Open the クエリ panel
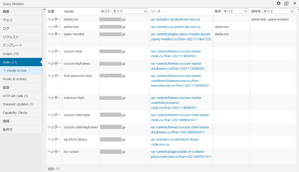Screen dimensions: 299x172 (x=21, y=20)
